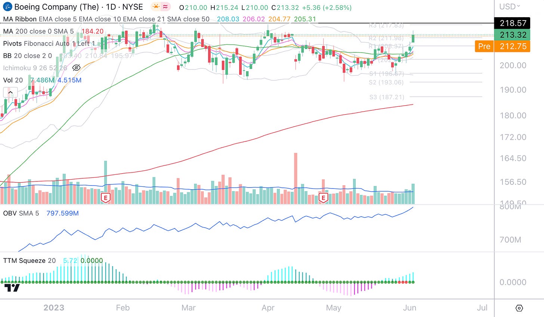The width and height of the screenshot is (544, 317).
Task: Click the OBV value 797.599M
Action: 62,213
